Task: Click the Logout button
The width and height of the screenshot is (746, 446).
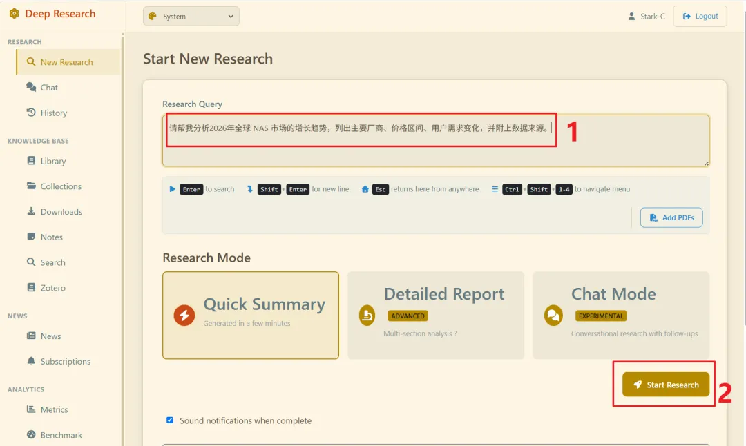Action: (700, 16)
